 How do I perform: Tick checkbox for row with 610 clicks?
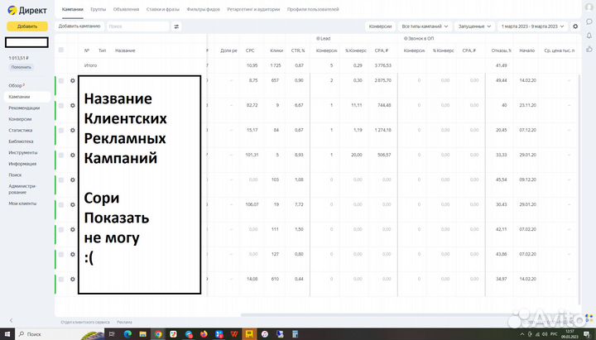point(61,280)
